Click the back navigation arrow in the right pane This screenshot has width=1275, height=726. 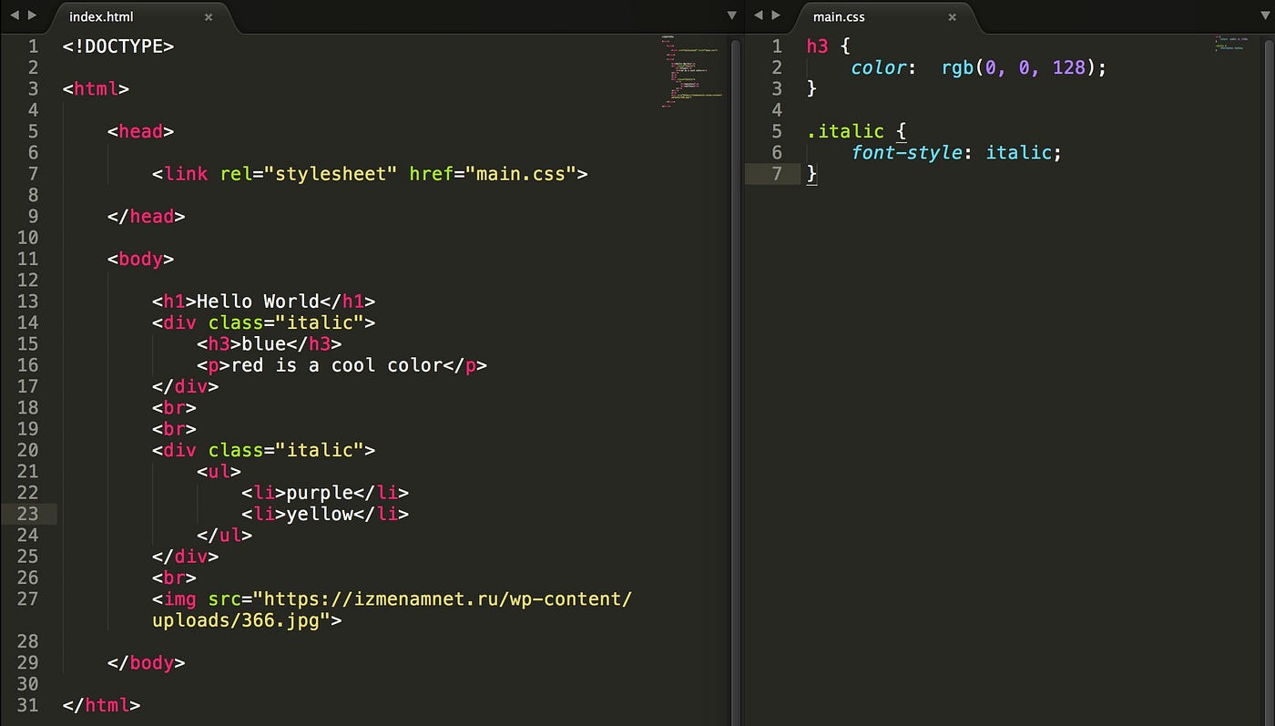(759, 15)
